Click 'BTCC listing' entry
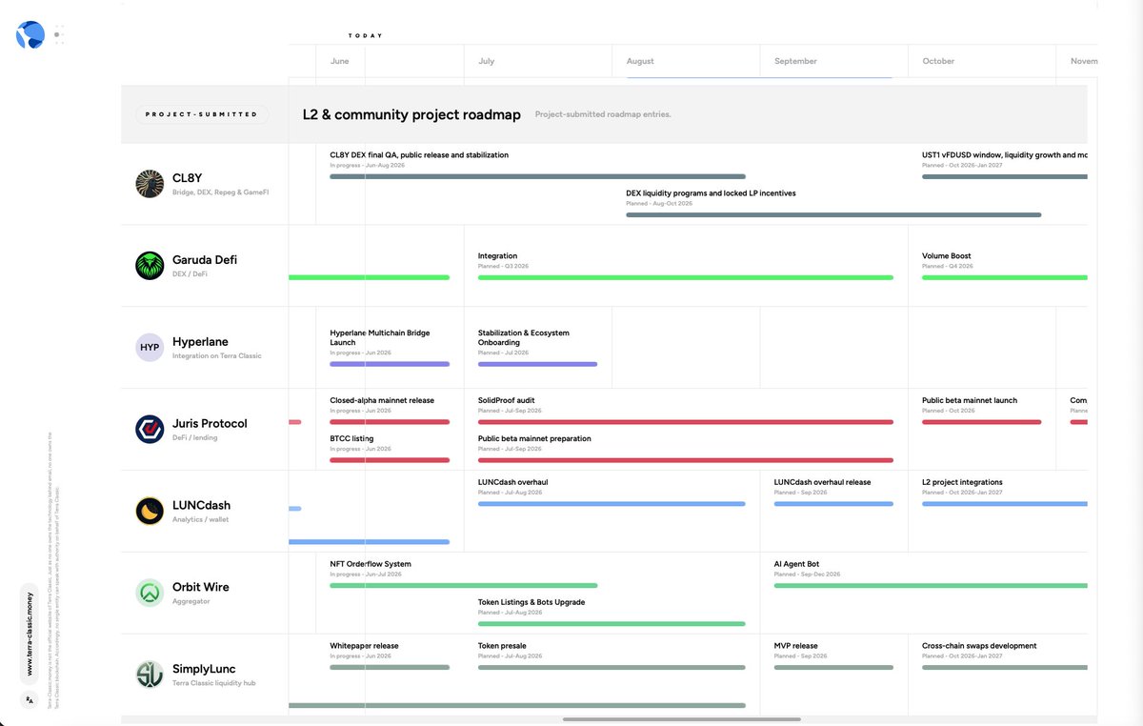The height and width of the screenshot is (726, 1143). coord(389,448)
